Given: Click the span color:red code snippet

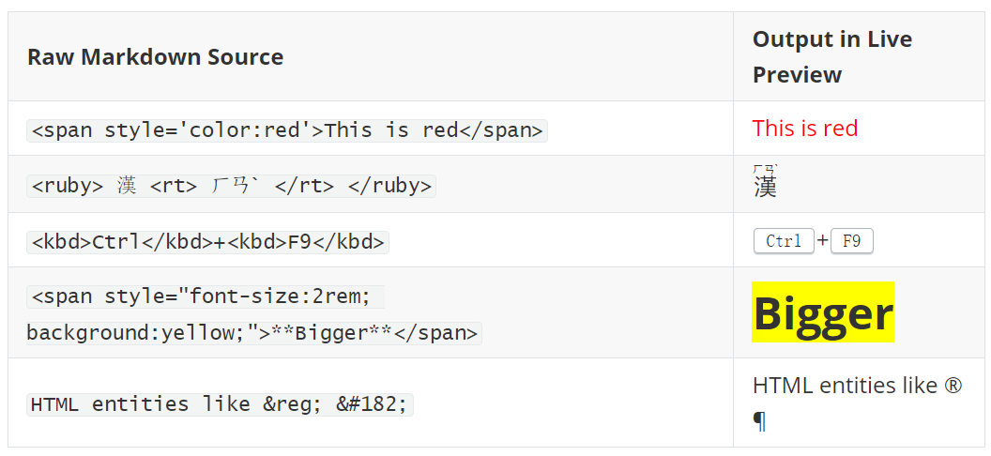Looking at the screenshot, I should [x=286, y=129].
